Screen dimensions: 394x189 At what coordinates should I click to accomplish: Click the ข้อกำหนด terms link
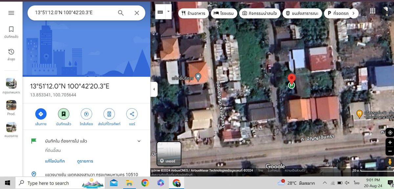[274, 170]
